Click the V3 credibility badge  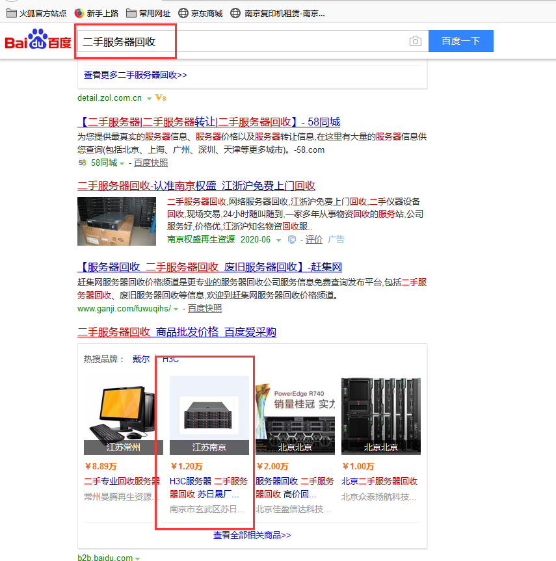point(161,98)
